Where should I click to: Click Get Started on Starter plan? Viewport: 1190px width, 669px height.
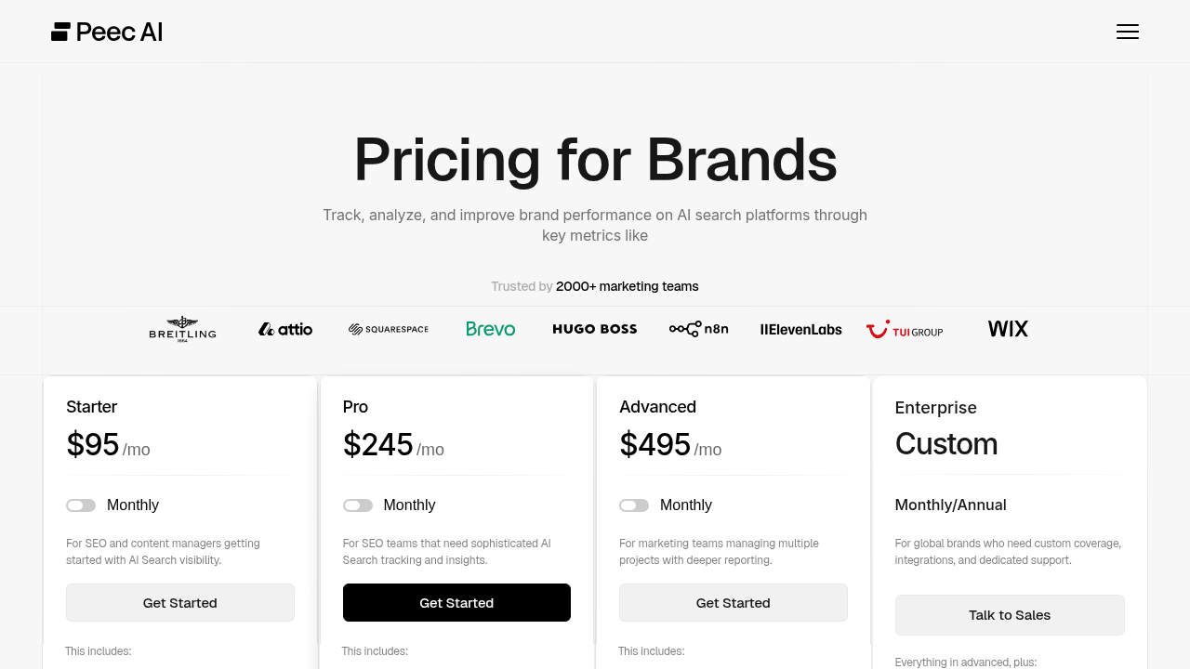click(x=180, y=603)
